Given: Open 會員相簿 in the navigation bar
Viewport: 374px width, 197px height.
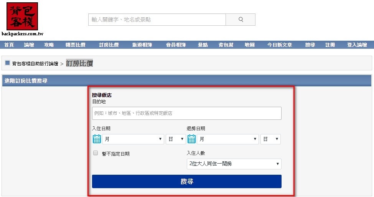Looking at the screenshot, I should [x=176, y=45].
